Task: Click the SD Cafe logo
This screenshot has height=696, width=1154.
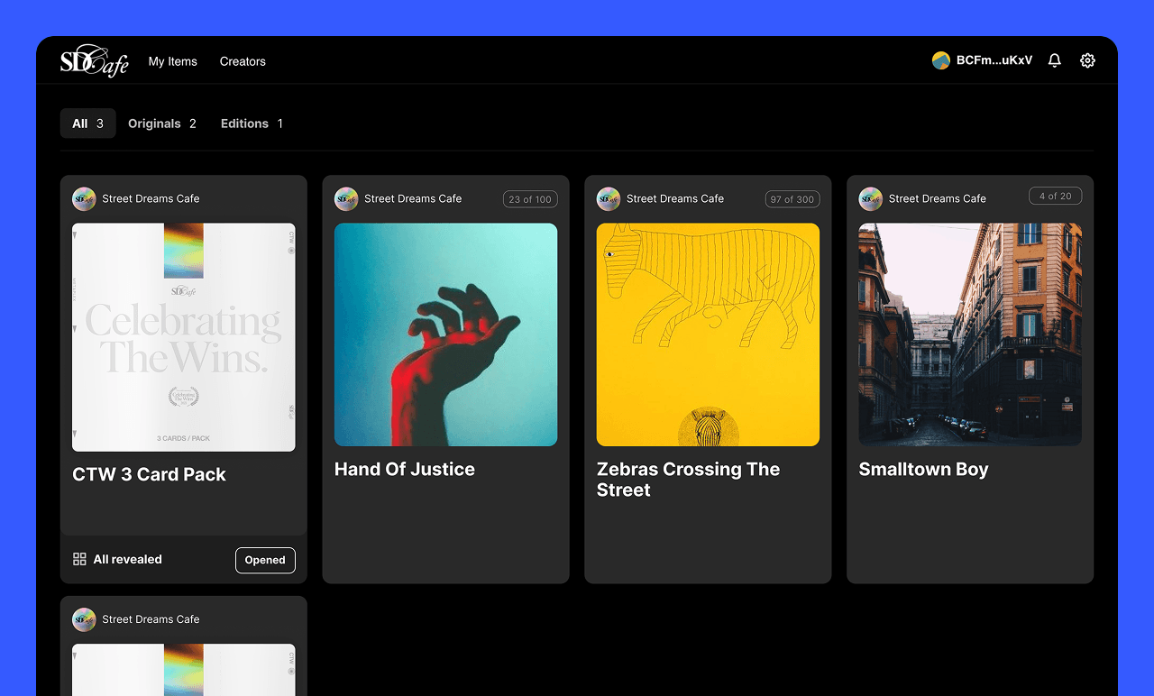Action: coord(94,61)
